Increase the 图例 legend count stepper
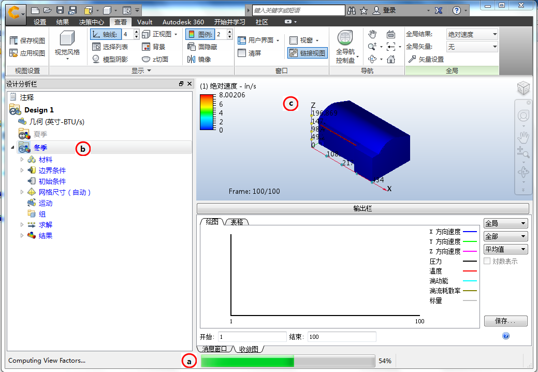Viewport: 538px width, 372px height. (230, 32)
